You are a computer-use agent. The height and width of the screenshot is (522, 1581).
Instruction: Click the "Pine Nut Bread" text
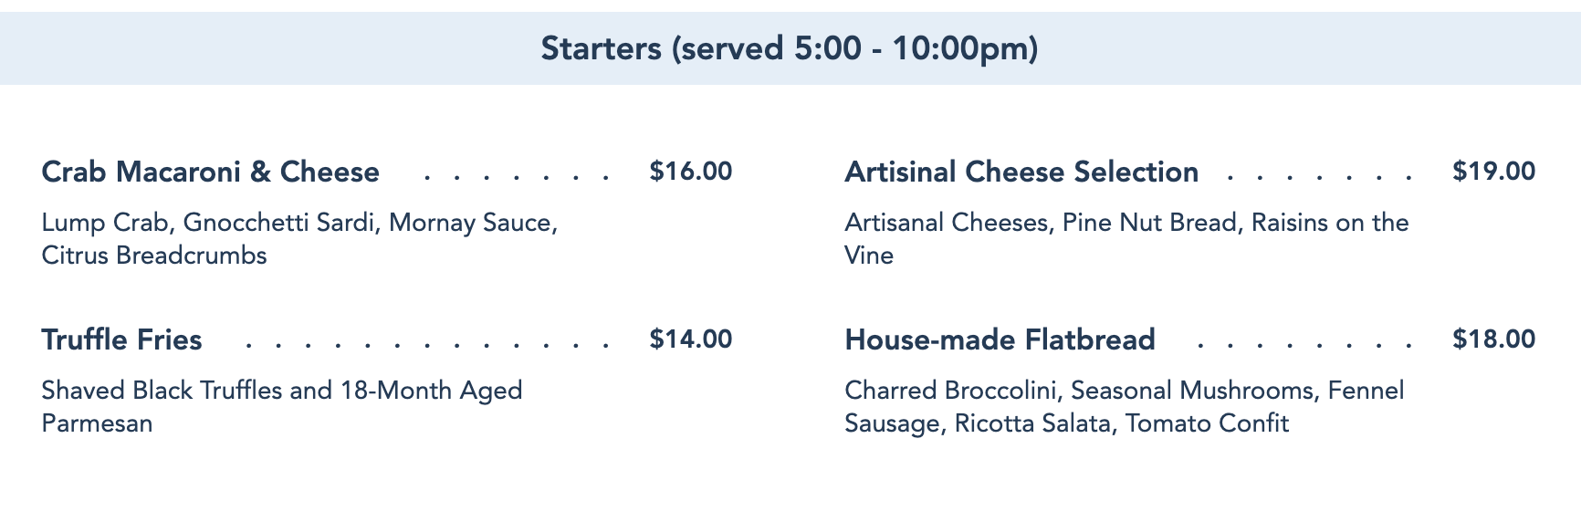1148,223
